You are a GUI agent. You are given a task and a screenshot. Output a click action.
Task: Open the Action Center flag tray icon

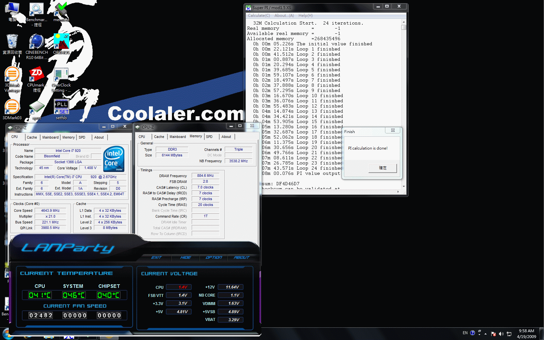tap(493, 334)
